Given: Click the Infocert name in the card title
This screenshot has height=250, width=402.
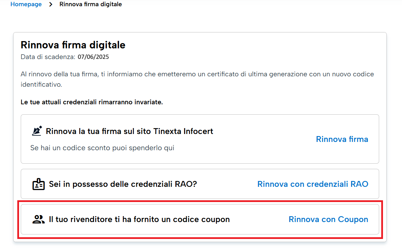Looking at the screenshot, I should coord(198,131).
